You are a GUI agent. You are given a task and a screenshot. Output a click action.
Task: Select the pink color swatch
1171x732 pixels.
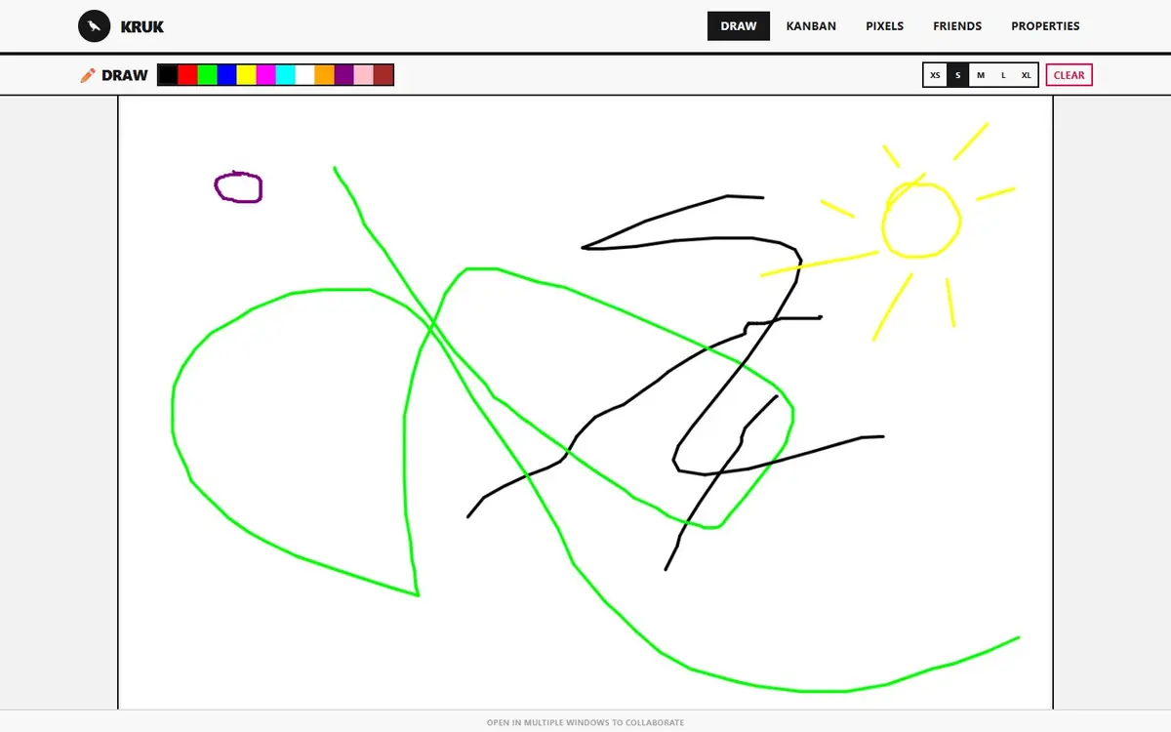point(363,75)
